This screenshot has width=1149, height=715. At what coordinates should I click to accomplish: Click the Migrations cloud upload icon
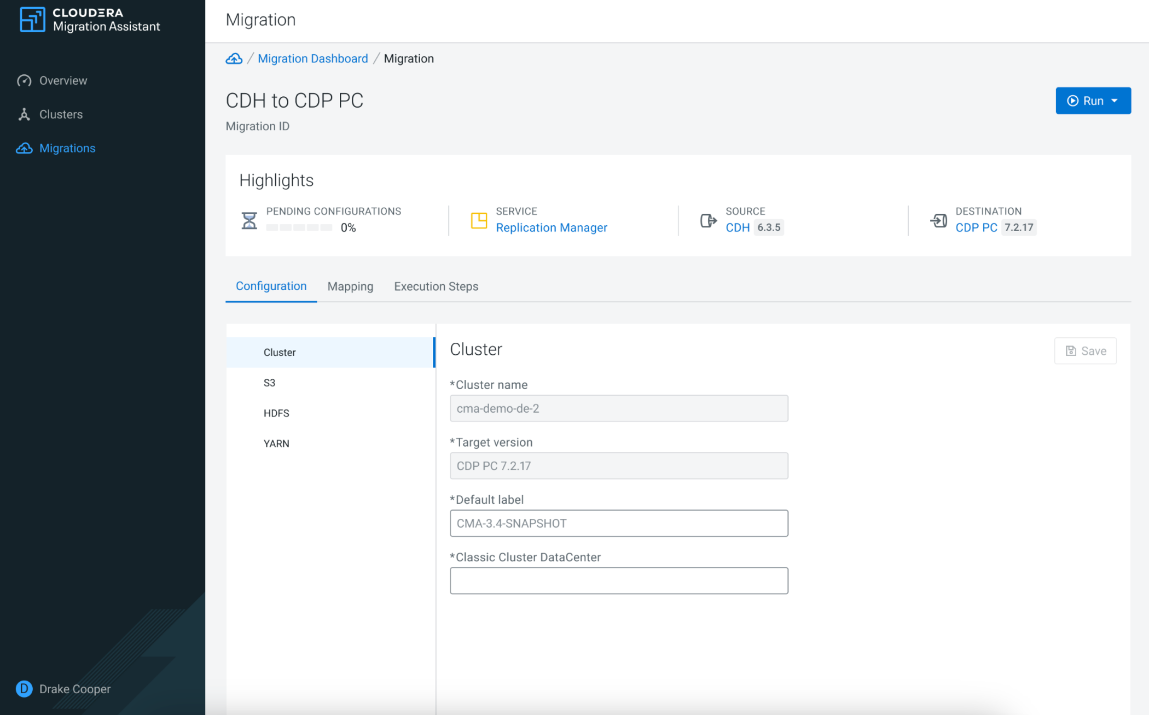24,148
